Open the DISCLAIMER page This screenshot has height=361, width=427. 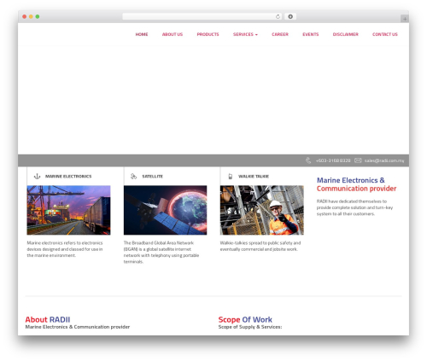tap(345, 34)
